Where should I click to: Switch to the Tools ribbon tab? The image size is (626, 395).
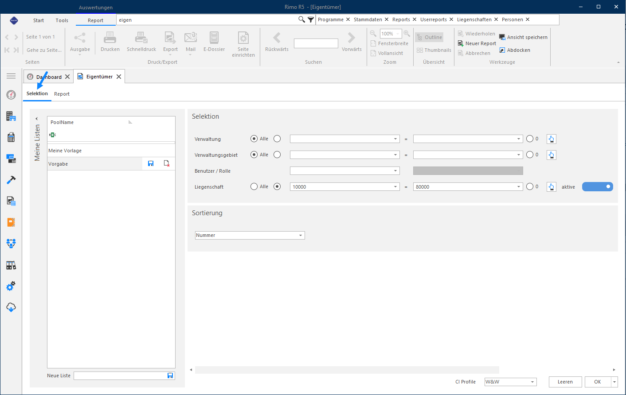(62, 20)
